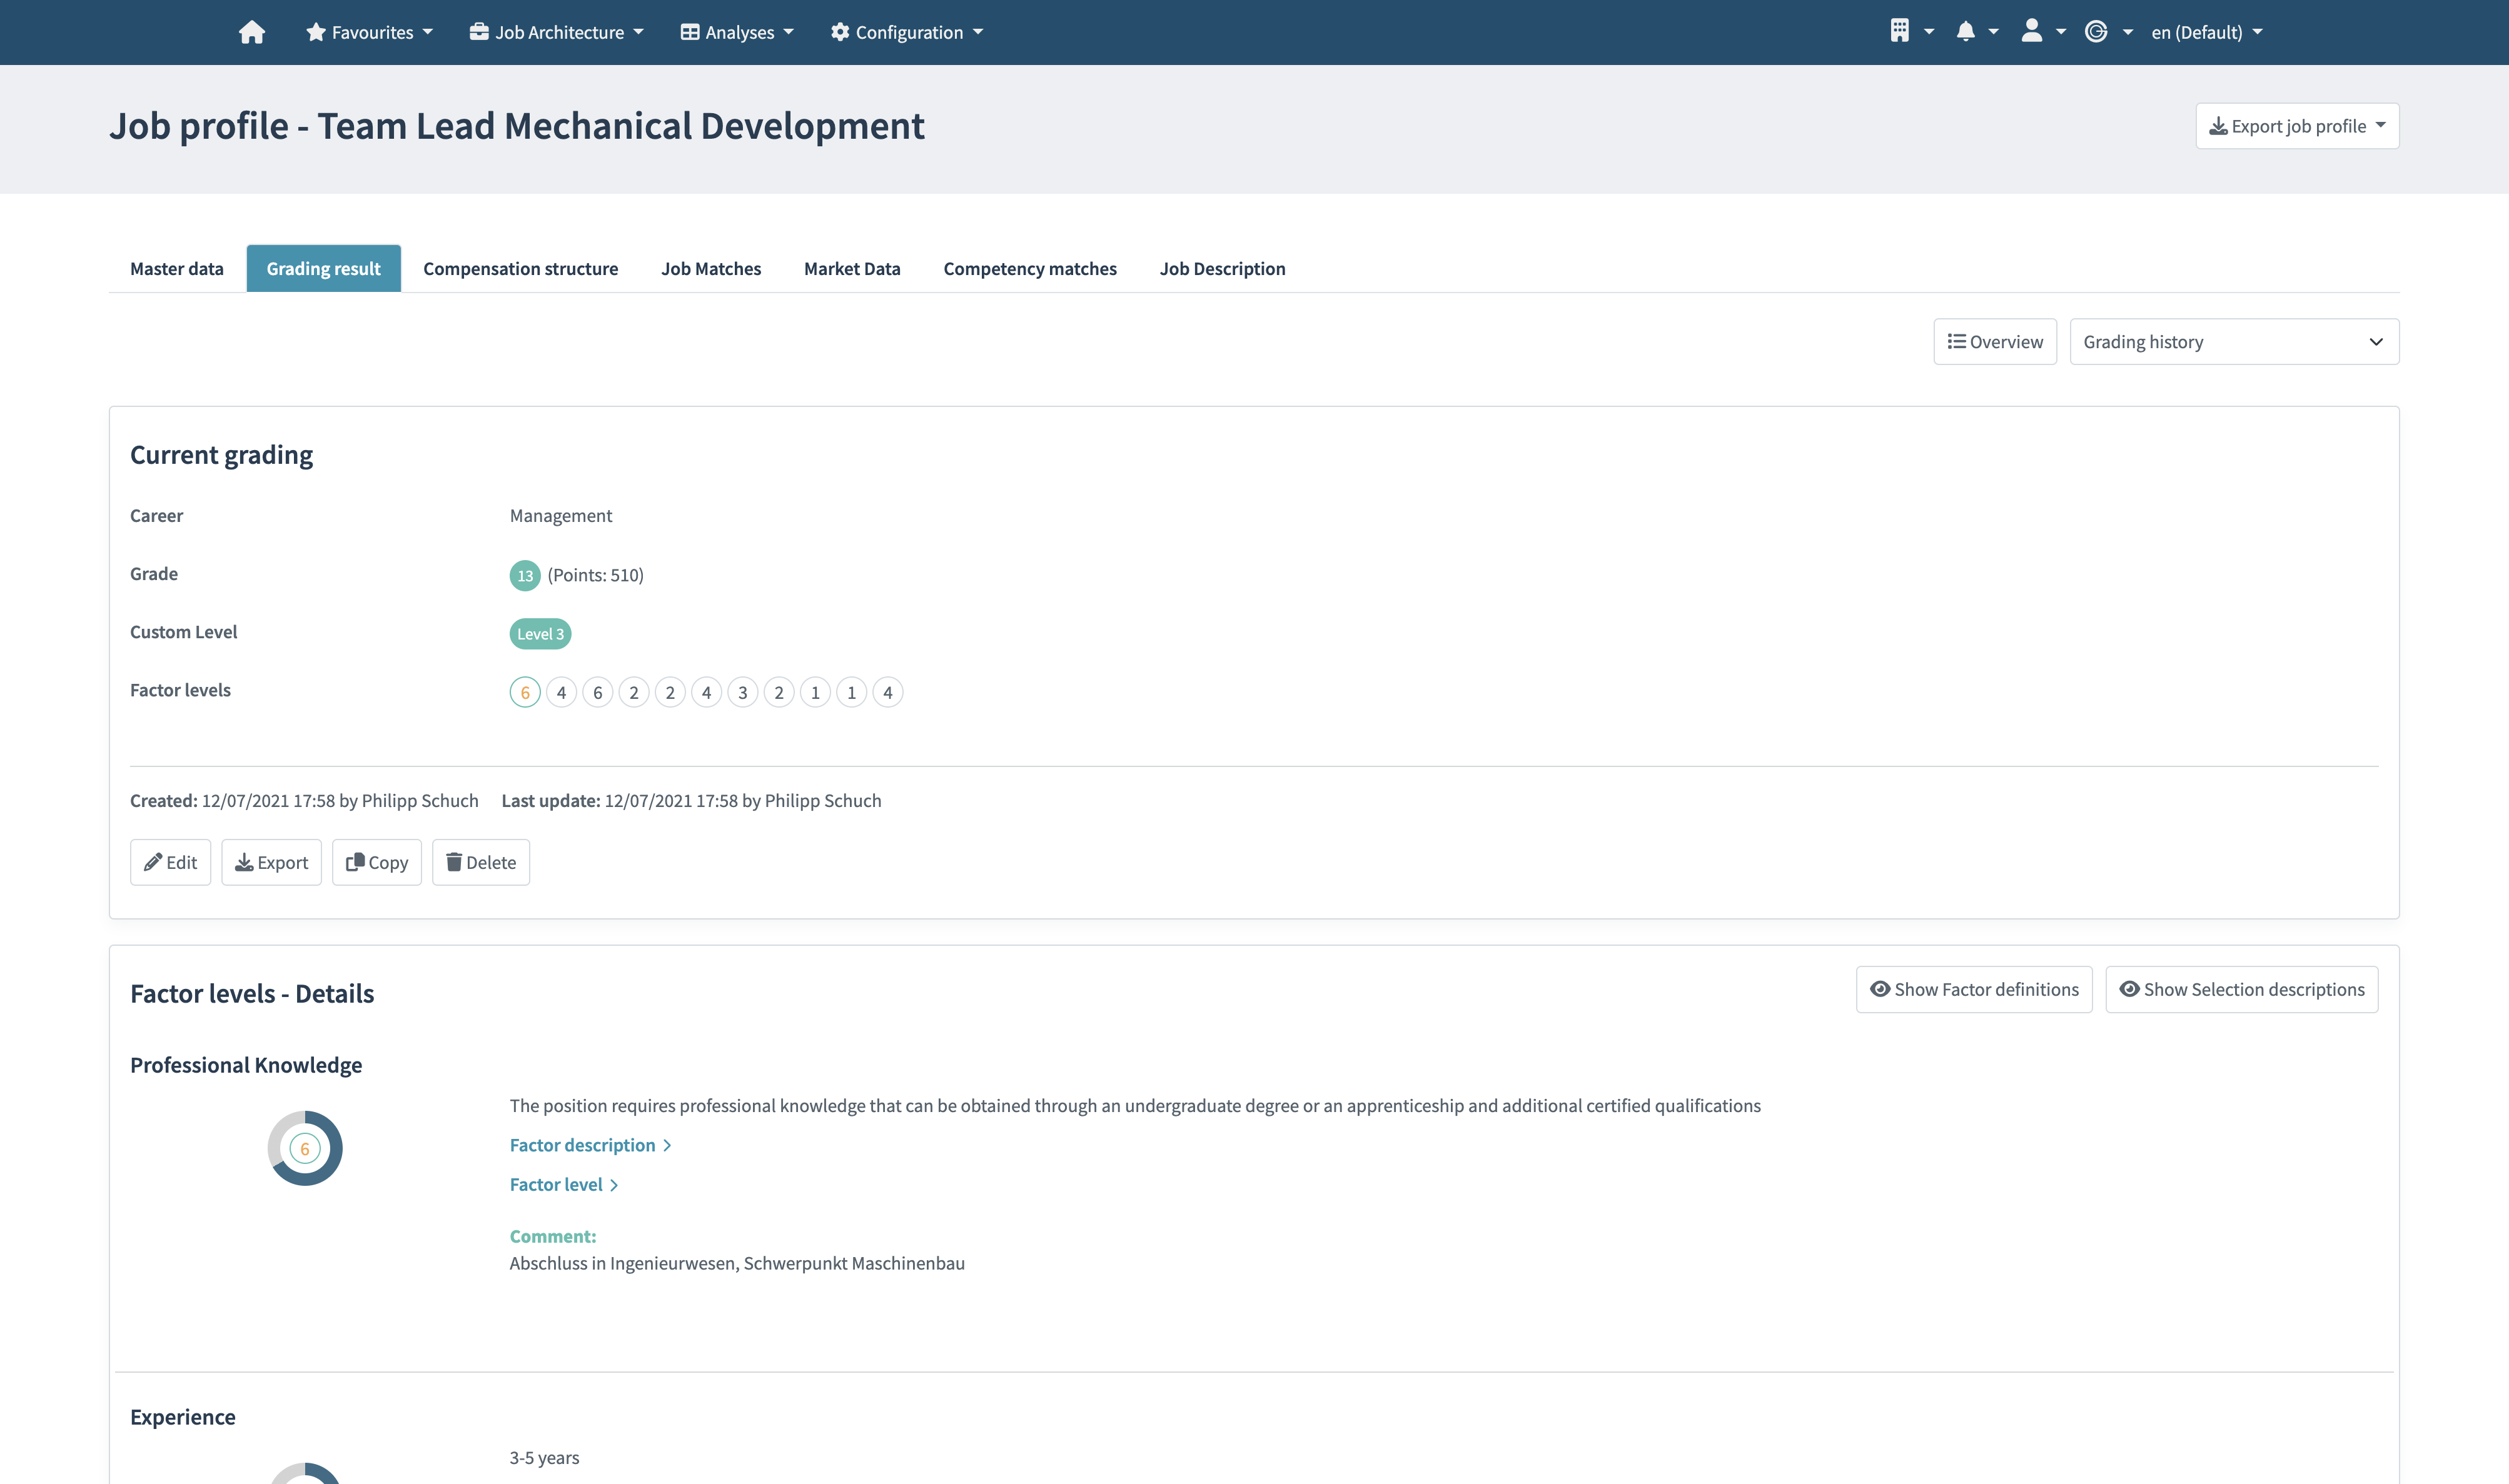Viewport: 2509px width, 1484px height.
Task: Expand the Factor description link
Action: pyautogui.click(x=590, y=1145)
